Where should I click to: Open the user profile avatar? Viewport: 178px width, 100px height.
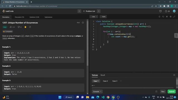click(x=174, y=11)
